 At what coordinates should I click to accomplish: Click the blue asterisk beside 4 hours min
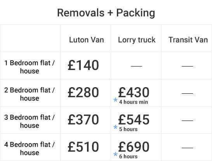coord(115,100)
